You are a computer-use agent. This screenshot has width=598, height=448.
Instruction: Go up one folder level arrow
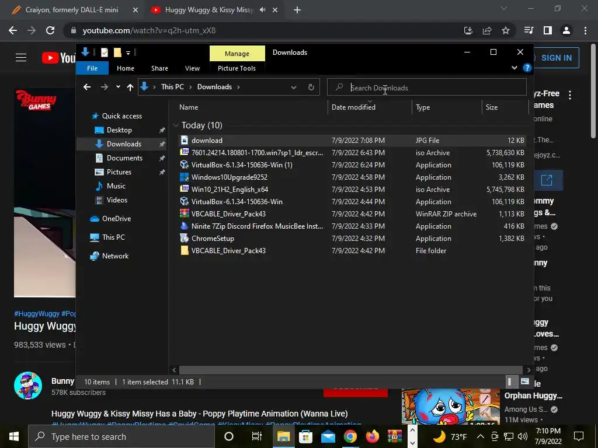(130, 87)
